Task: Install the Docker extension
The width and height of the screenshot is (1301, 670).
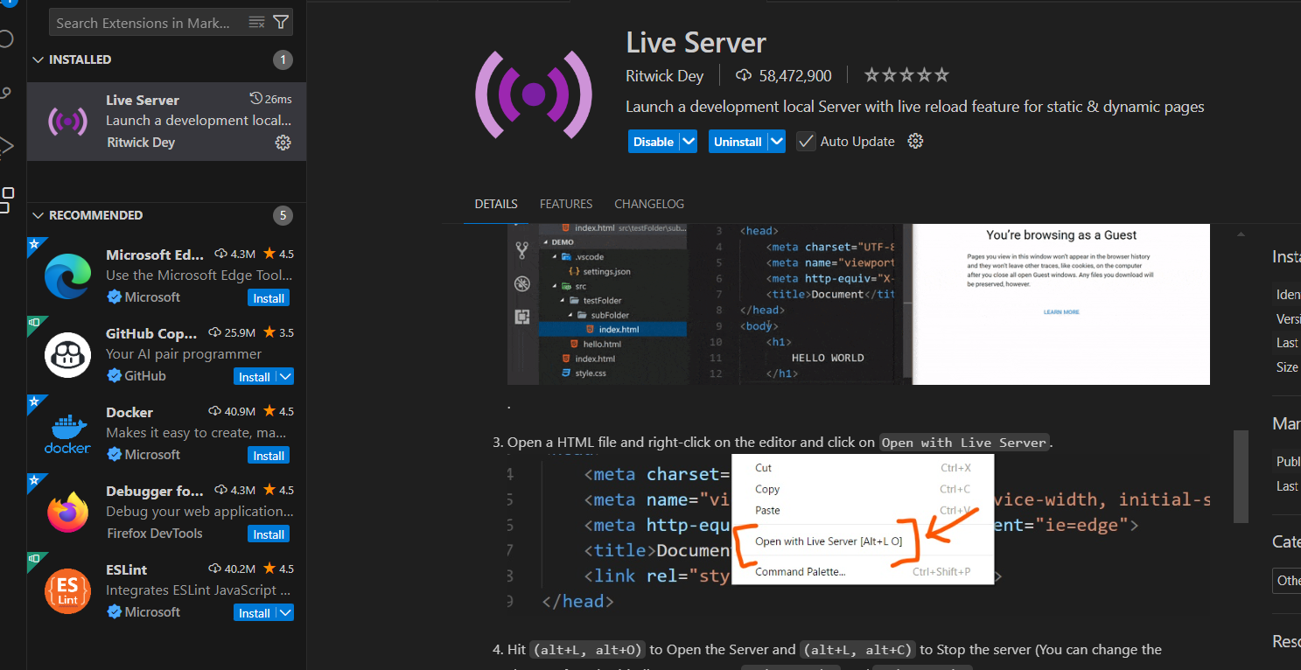Action: [269, 456]
